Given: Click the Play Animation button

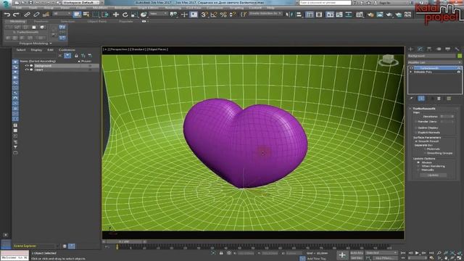Looking at the screenshot, I should 417,253.
